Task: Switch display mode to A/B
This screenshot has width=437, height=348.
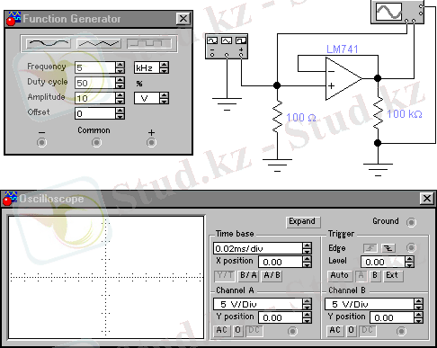Action: pyautogui.click(x=272, y=275)
